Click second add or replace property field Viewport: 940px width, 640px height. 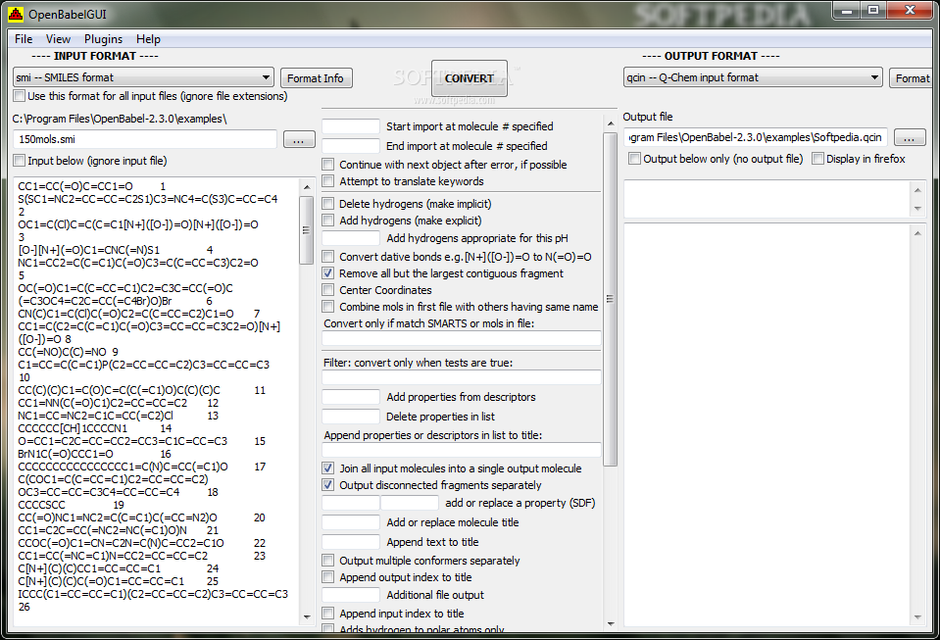pyautogui.click(x=410, y=503)
